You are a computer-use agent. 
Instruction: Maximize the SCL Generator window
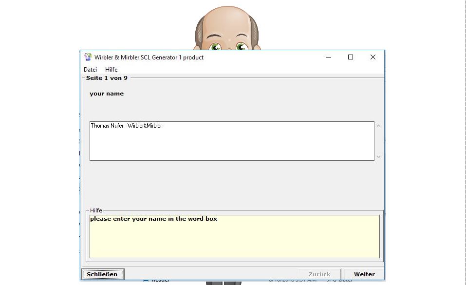click(x=351, y=57)
